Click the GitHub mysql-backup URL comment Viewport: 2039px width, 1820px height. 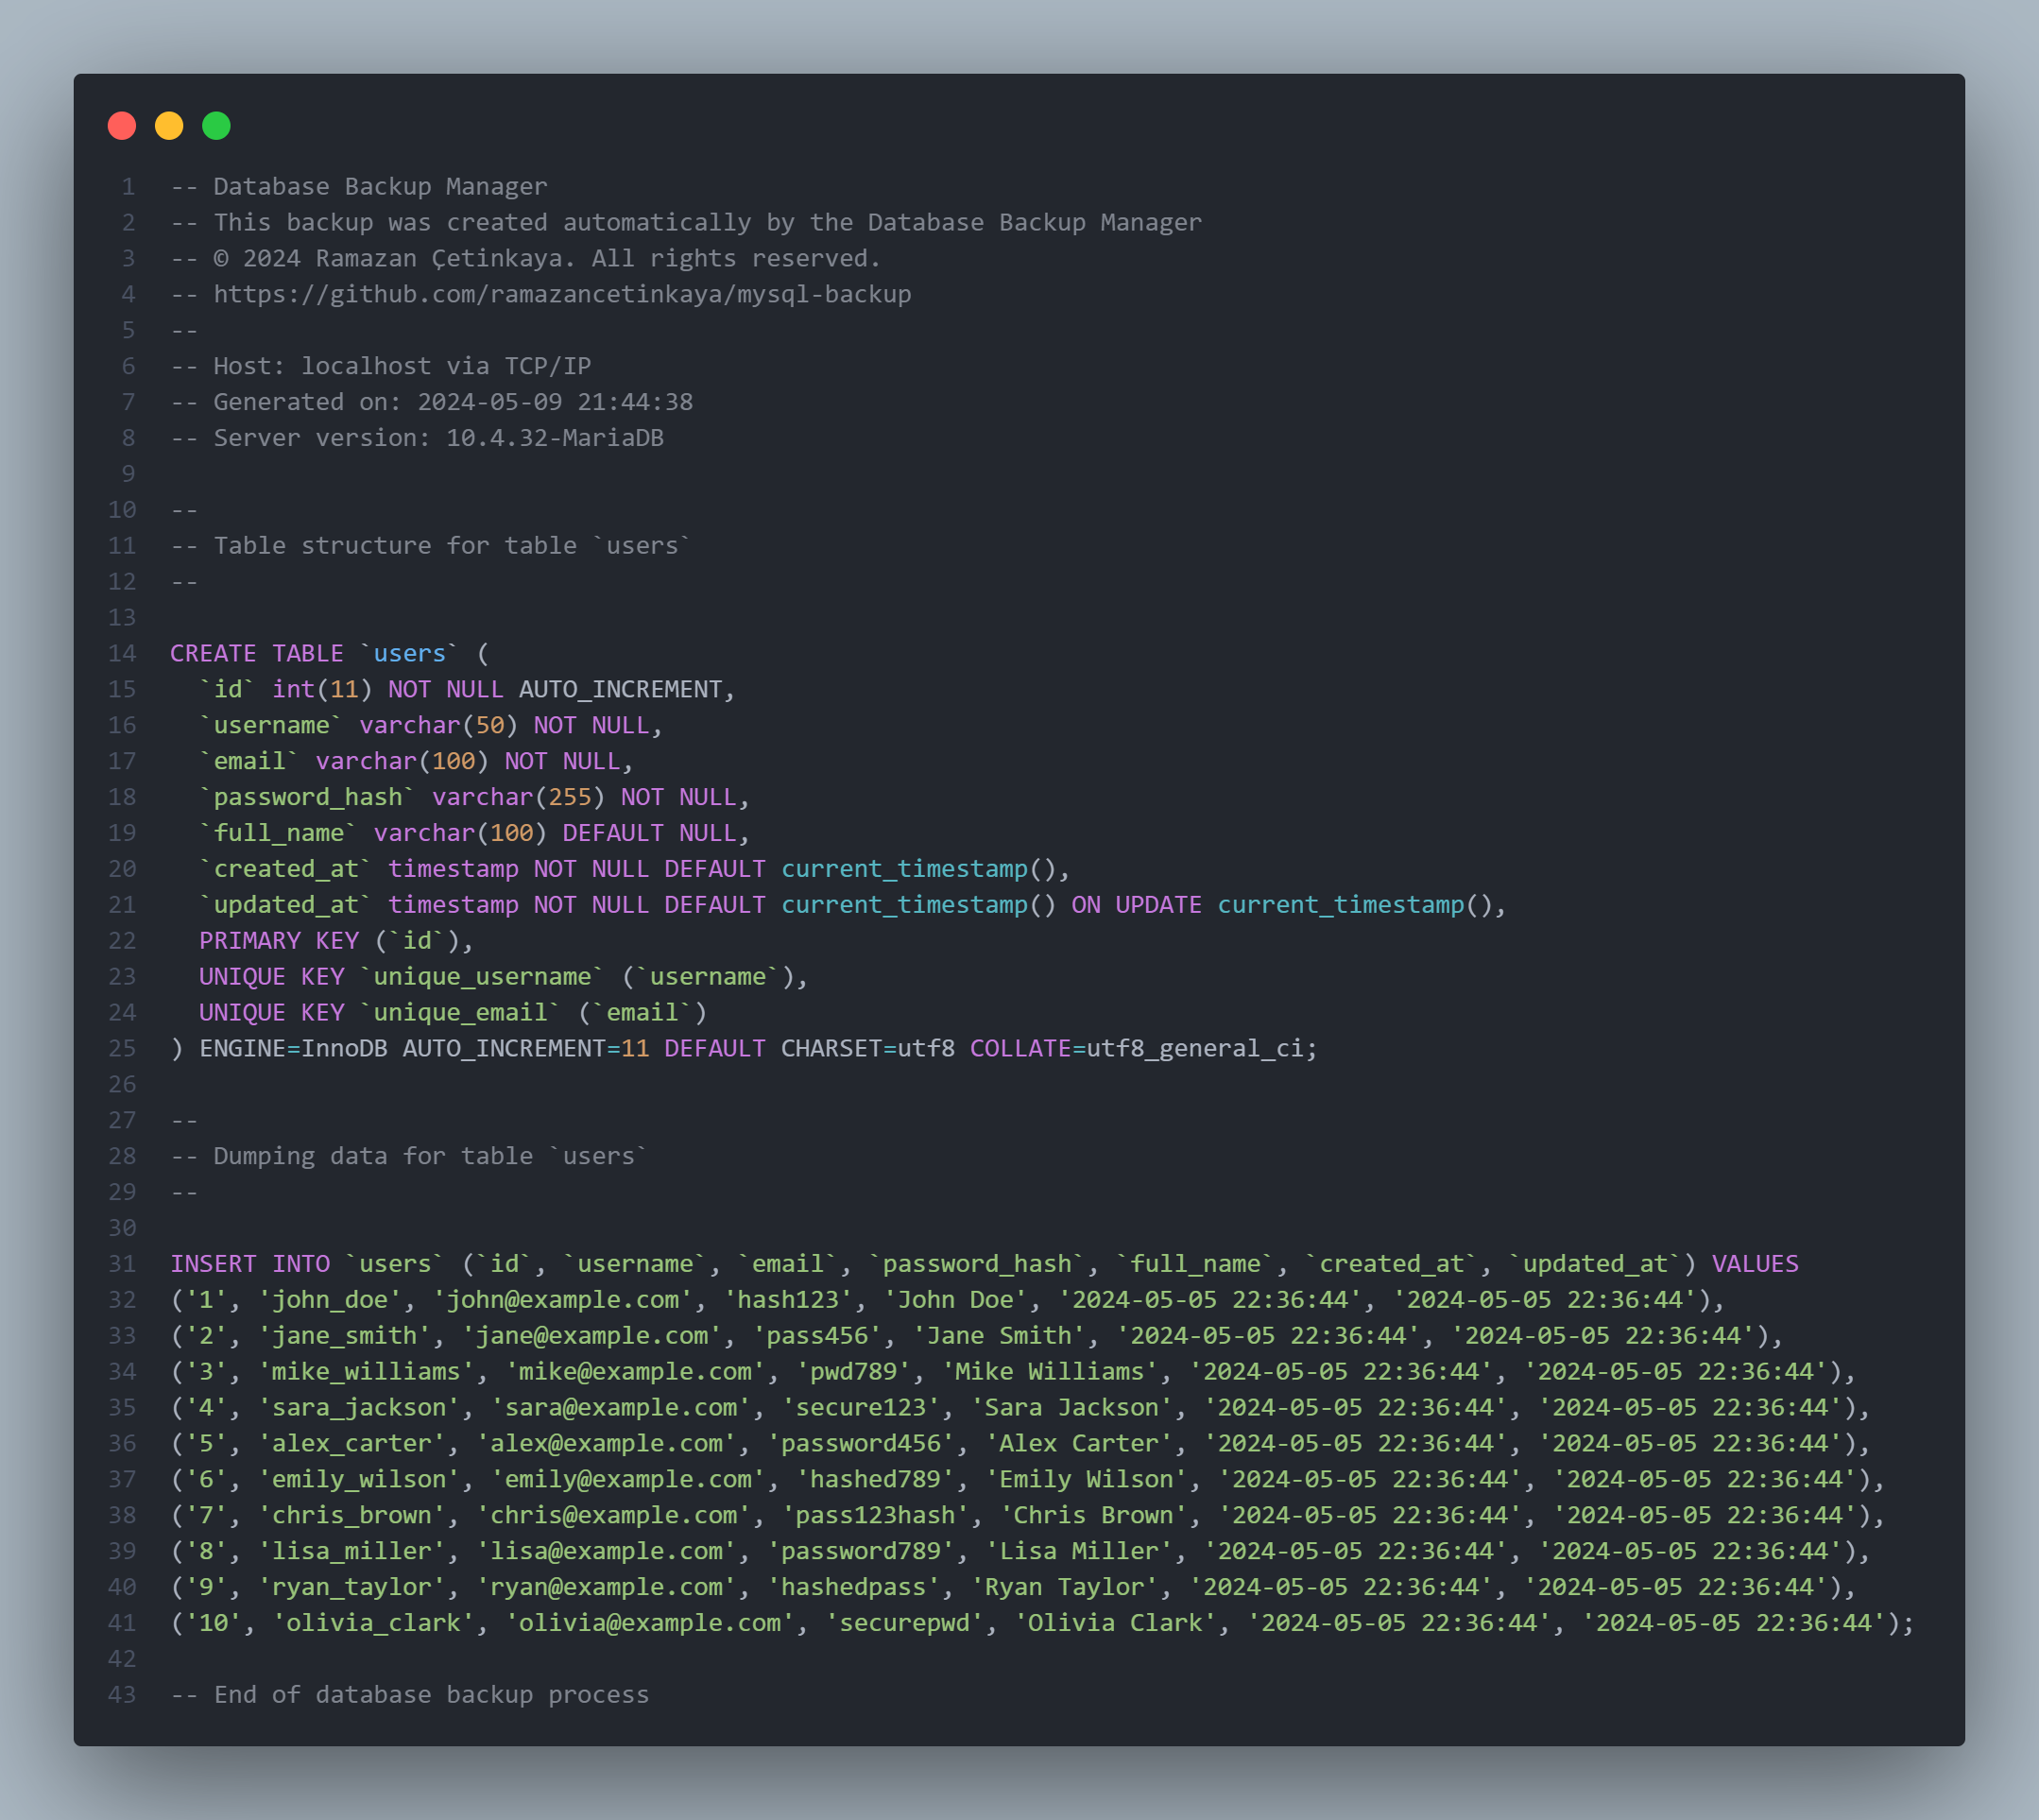pyautogui.click(x=562, y=294)
